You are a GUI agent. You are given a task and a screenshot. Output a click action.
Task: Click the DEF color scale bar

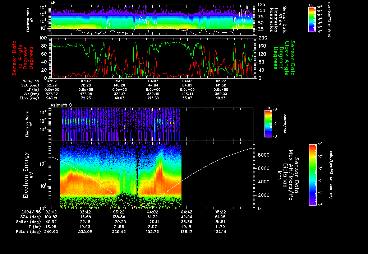pyautogui.click(x=312, y=19)
